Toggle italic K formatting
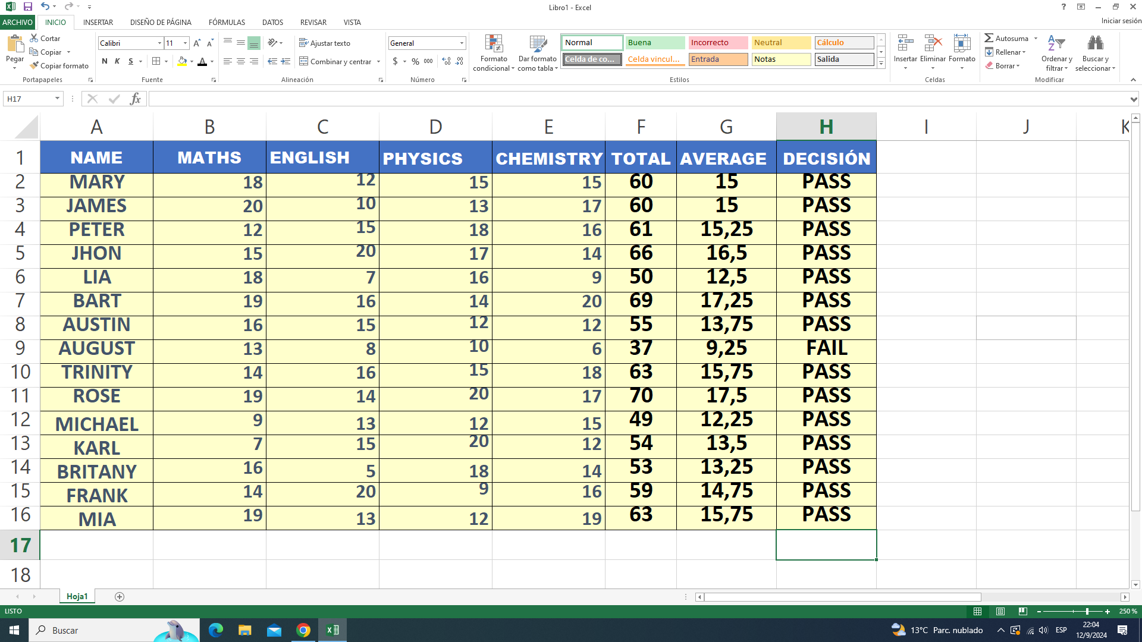Screen dimensions: 1142x642 pyautogui.click(x=117, y=61)
